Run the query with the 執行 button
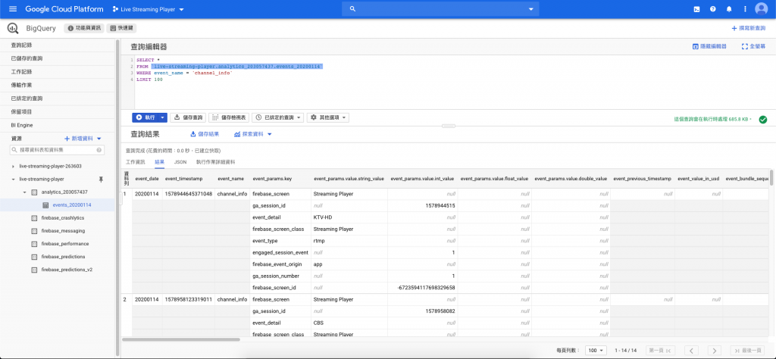Viewport: 776px width, 359px height. [145, 117]
